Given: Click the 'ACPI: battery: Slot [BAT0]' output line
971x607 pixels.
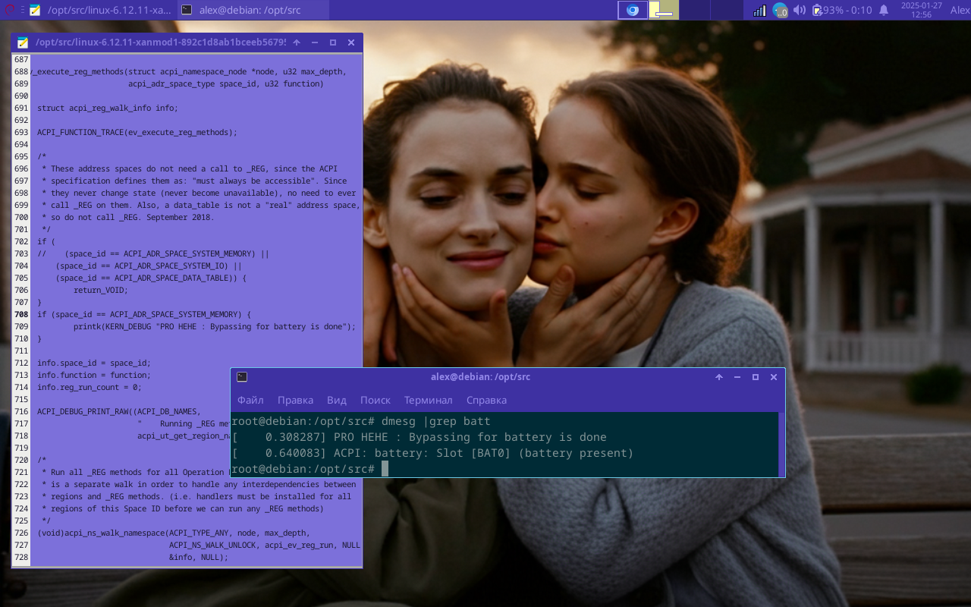Looking at the screenshot, I should pyautogui.click(x=432, y=453).
